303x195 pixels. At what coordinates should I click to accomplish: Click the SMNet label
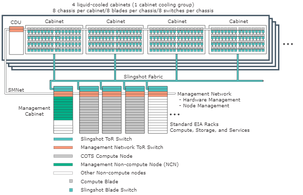[x=16, y=90]
